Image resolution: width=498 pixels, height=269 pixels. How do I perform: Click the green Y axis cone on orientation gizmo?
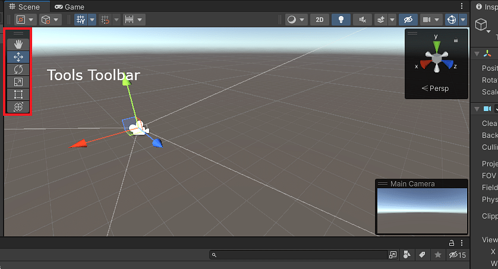(x=437, y=46)
